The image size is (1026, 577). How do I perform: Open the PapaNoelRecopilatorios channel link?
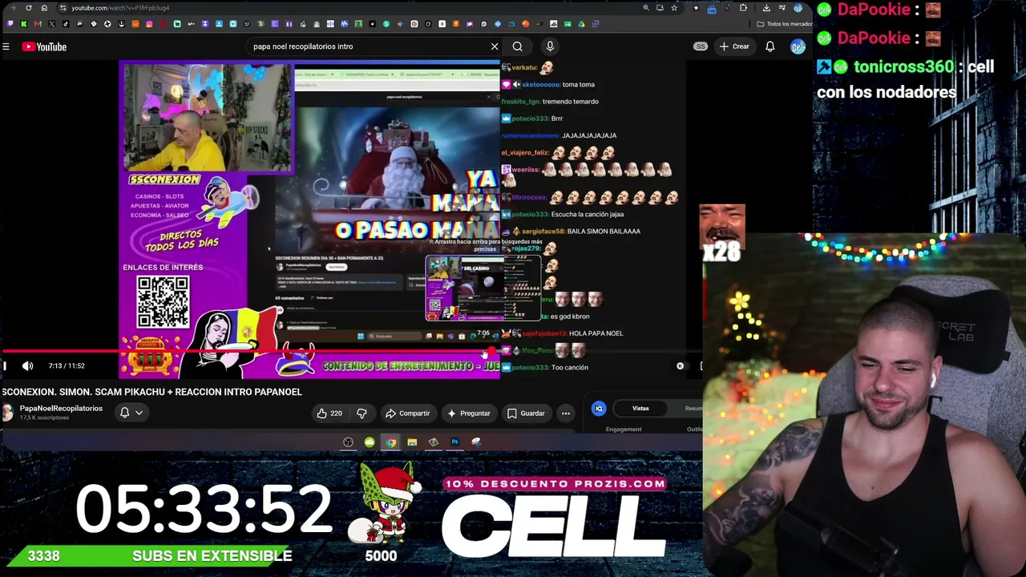coord(61,409)
